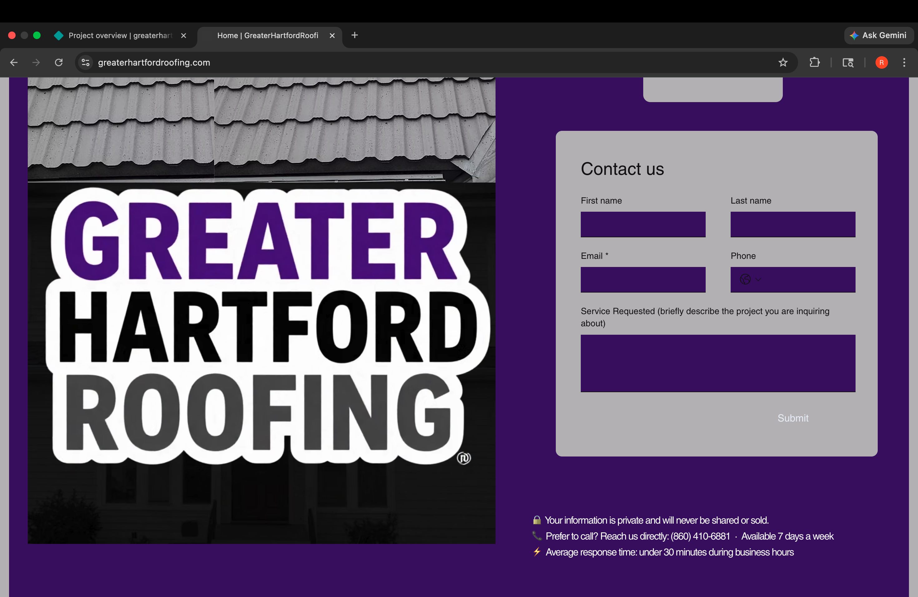Click into the Email field
Image resolution: width=918 pixels, height=597 pixels.
[x=643, y=279]
